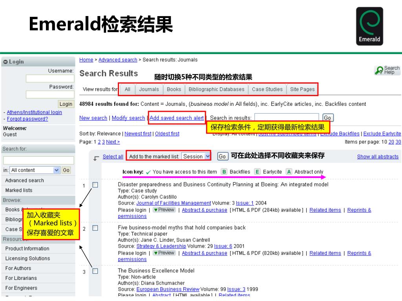This screenshot has height=301, width=402.
Task: Open For Engineers in sidebar
Action: [21, 288]
